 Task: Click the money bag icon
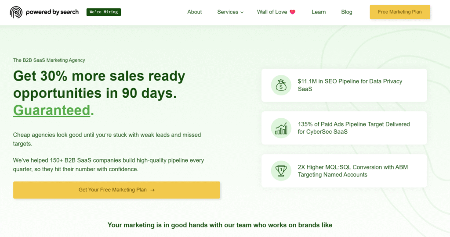click(x=281, y=85)
